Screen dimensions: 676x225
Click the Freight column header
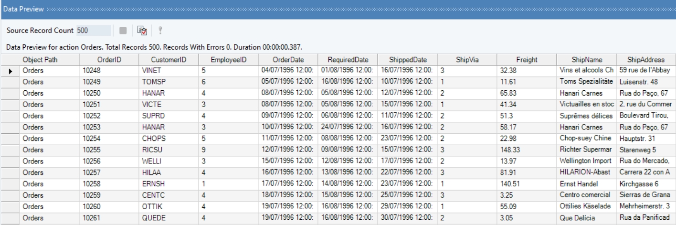click(x=527, y=60)
